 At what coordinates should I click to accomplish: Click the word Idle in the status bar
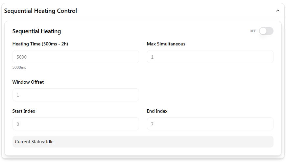coord(50,142)
